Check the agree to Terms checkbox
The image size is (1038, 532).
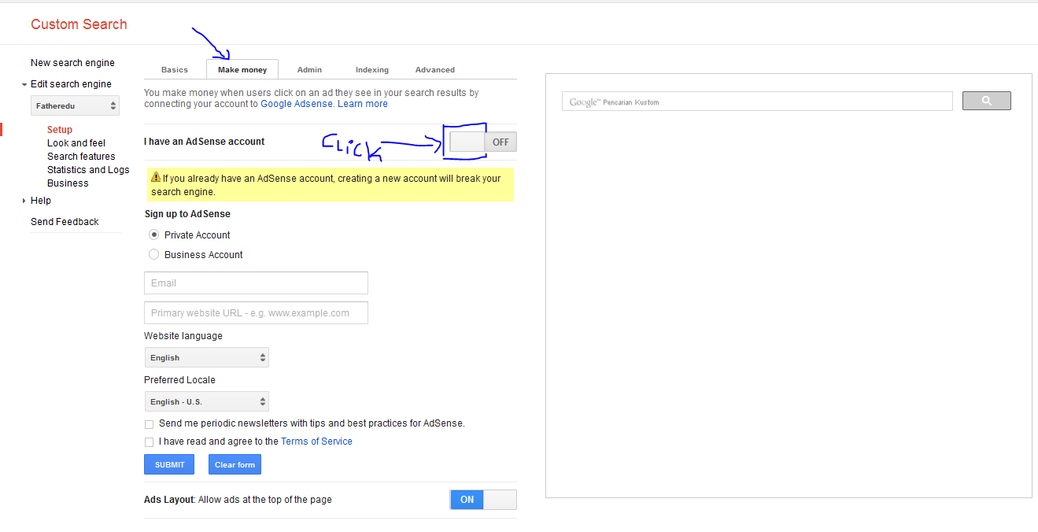click(x=150, y=442)
